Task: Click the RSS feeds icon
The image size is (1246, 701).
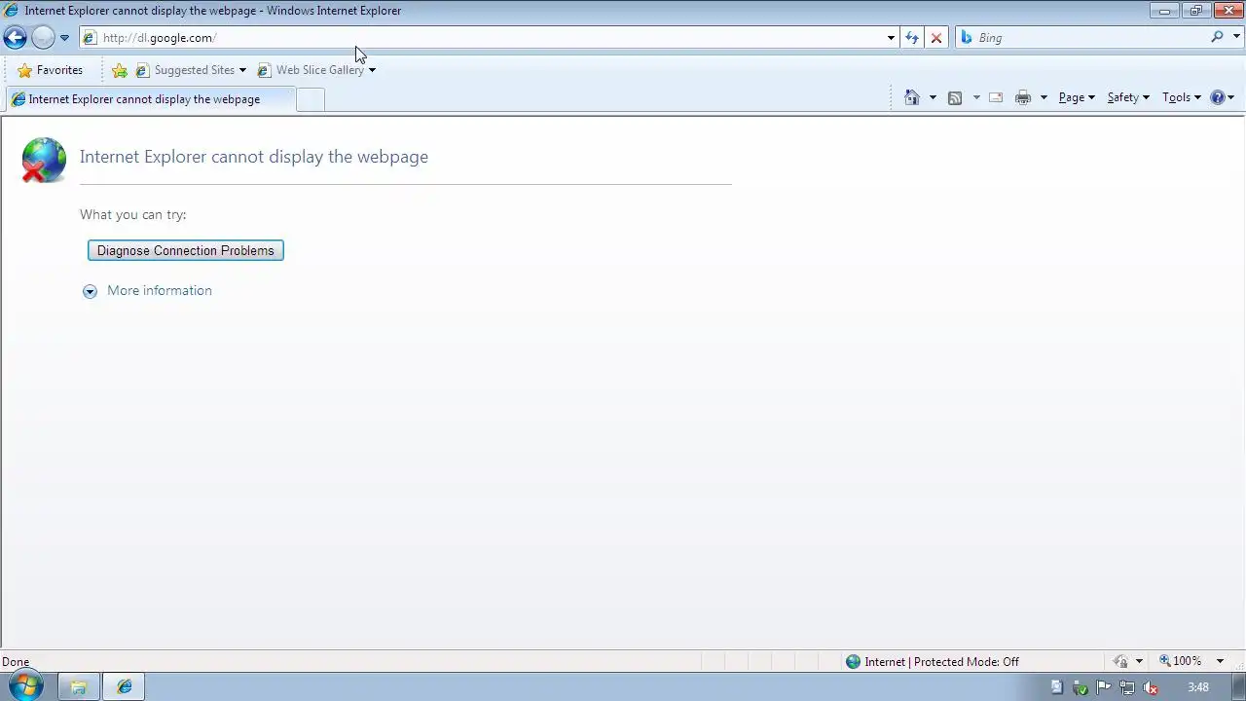Action: point(955,97)
